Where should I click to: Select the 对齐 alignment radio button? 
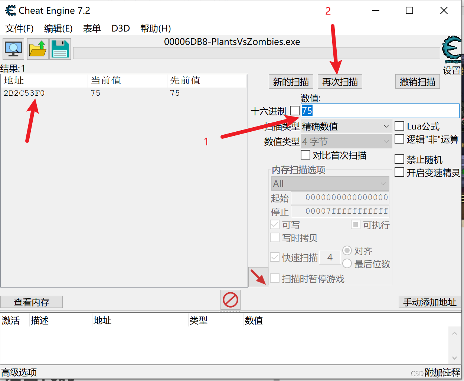(x=347, y=251)
